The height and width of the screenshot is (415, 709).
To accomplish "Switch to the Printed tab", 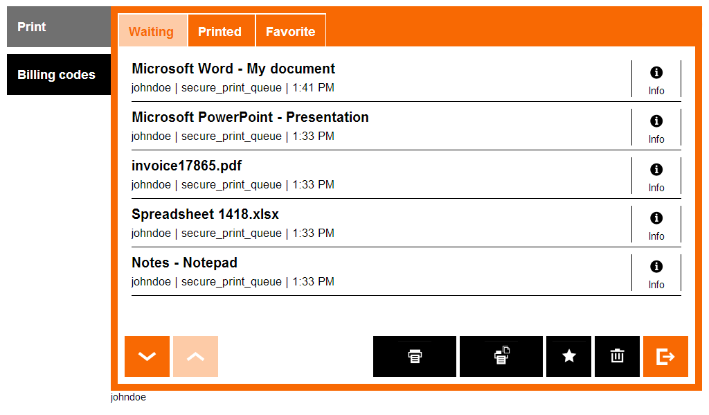I will (x=219, y=31).
